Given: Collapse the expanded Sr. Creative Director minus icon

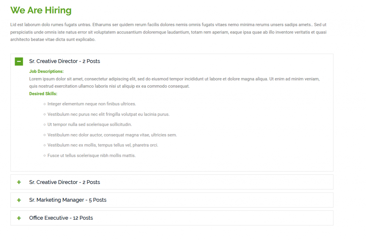Looking at the screenshot, I should [19, 61].
